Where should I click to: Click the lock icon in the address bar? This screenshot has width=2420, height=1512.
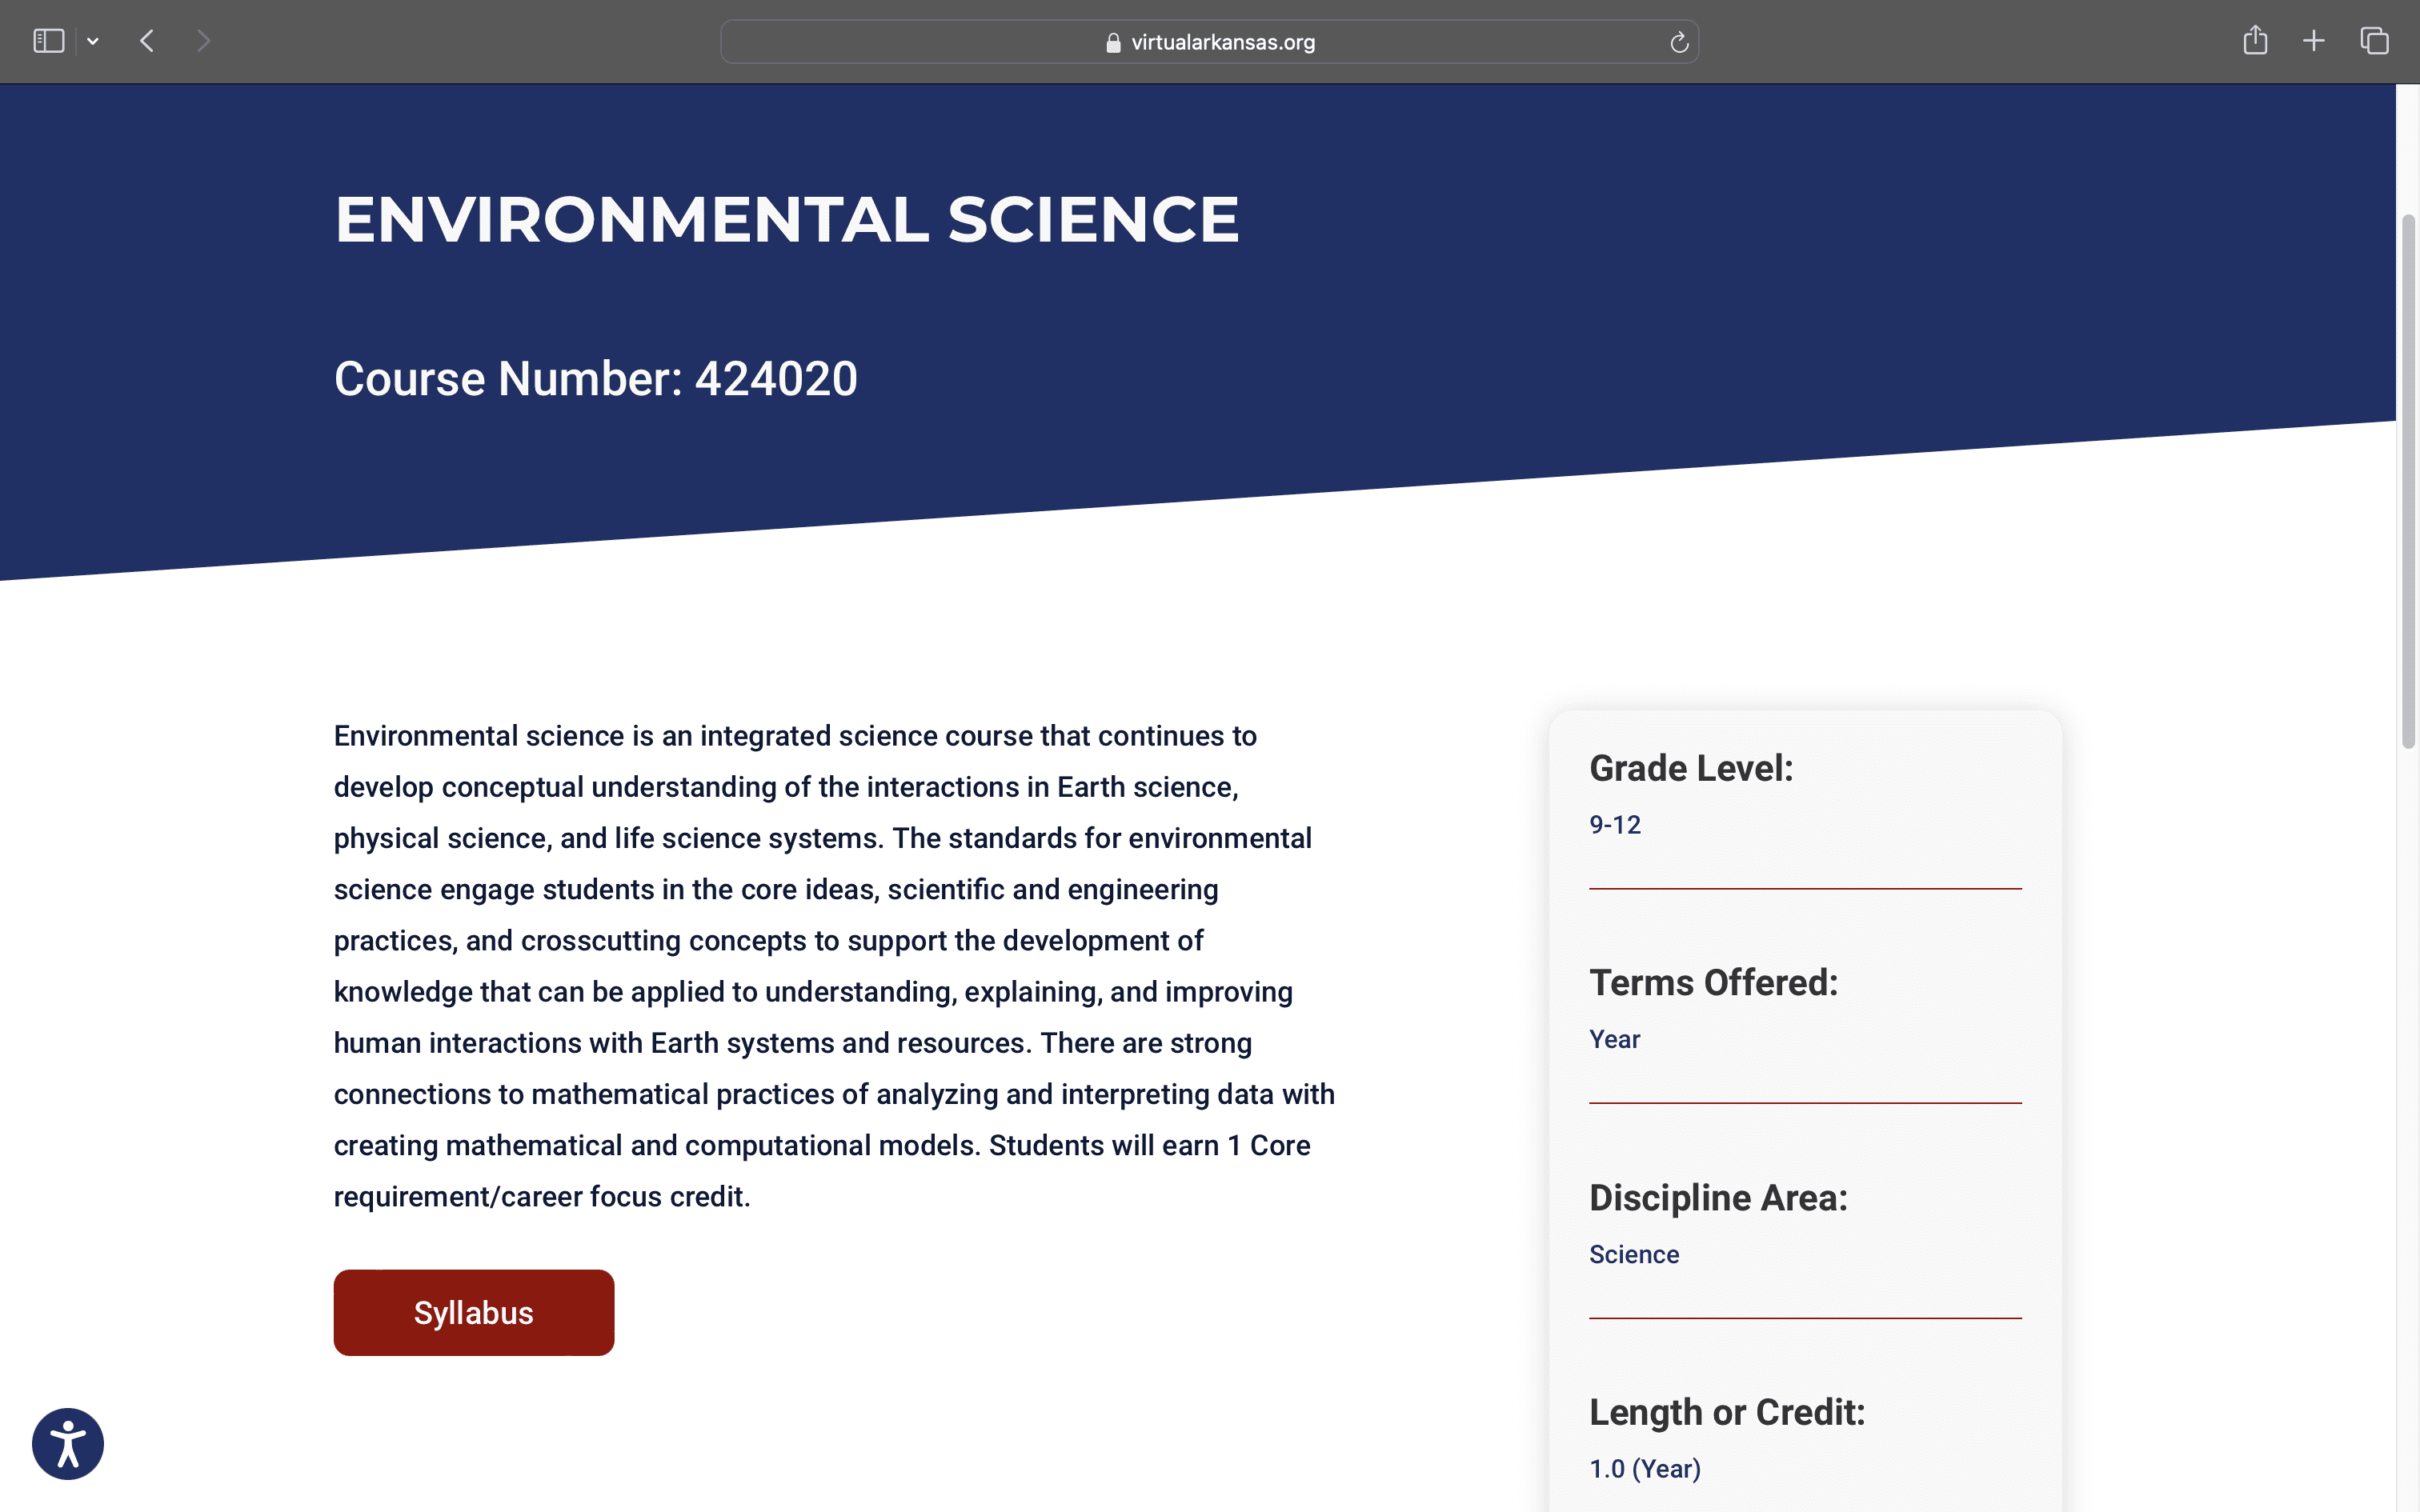[x=1113, y=42]
